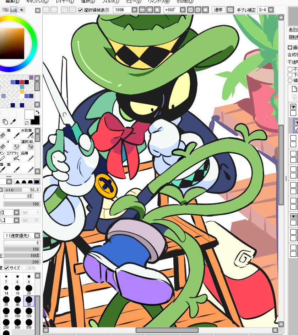This screenshot has width=298, height=335.
Task: Toggle visibility eye of the selected highlighted layer
Action: [296, 122]
